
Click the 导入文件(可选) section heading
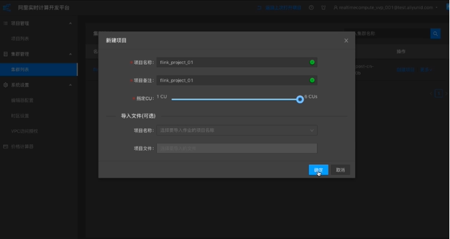[138, 116]
